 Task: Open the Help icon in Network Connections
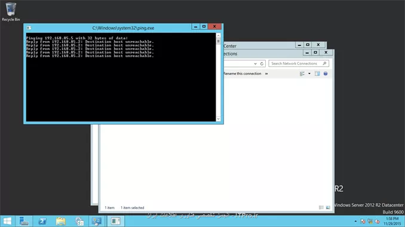tap(326, 74)
